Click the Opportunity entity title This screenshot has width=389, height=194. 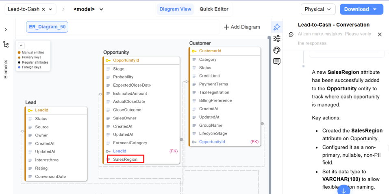click(x=116, y=52)
